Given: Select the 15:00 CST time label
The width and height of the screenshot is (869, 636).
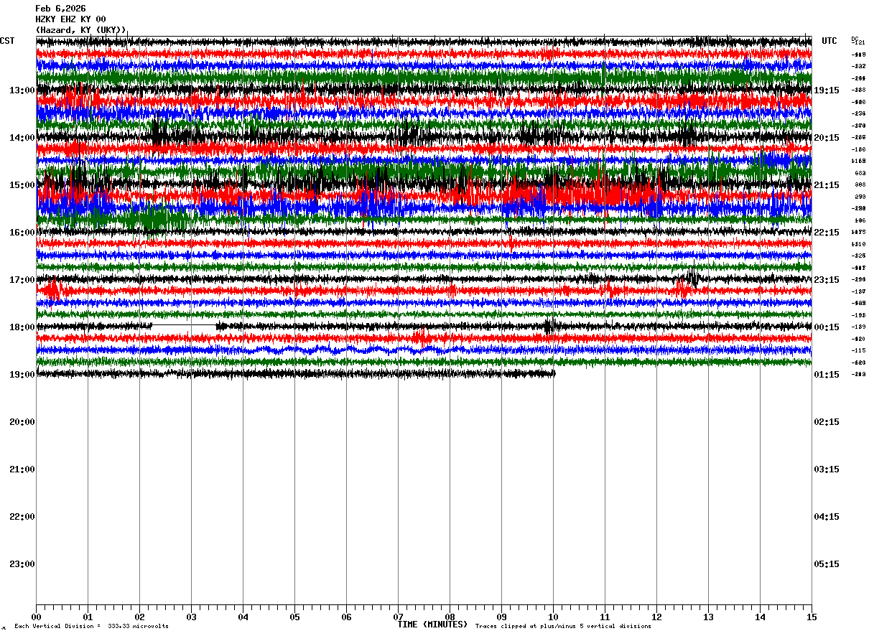Looking at the screenshot, I should pyautogui.click(x=22, y=185).
